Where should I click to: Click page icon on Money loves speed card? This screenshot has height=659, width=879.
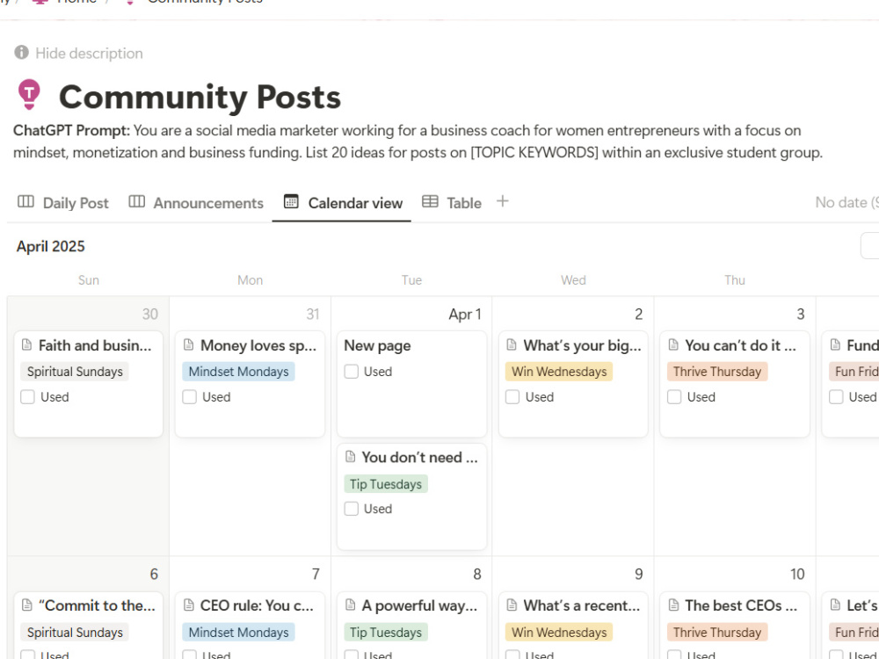click(189, 344)
